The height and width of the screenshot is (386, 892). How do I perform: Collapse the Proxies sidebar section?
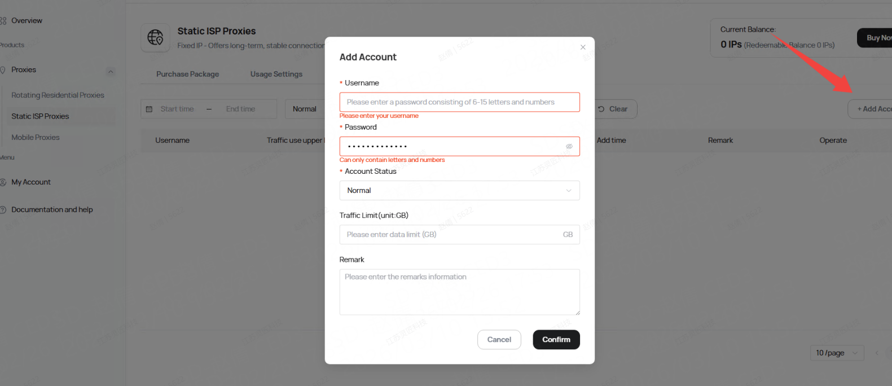(111, 71)
